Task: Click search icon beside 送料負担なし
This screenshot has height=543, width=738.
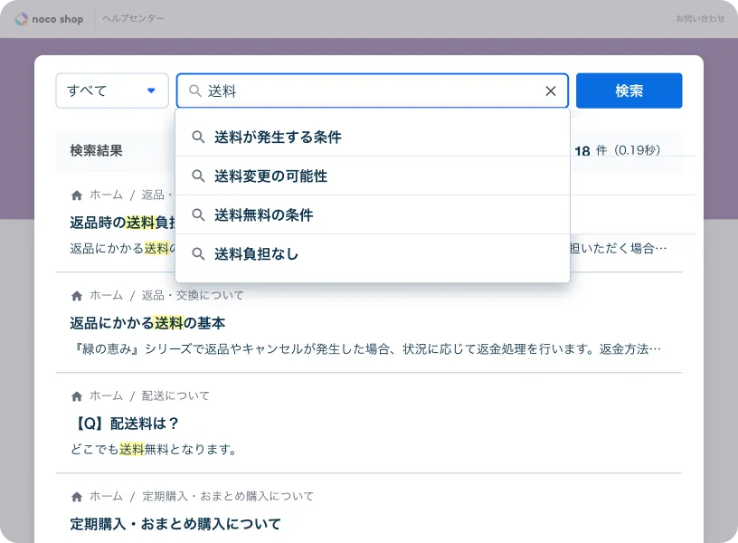Action: (x=199, y=254)
